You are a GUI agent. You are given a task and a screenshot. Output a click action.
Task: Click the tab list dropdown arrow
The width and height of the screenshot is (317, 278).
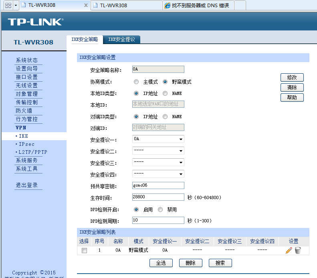(x=16, y=5)
